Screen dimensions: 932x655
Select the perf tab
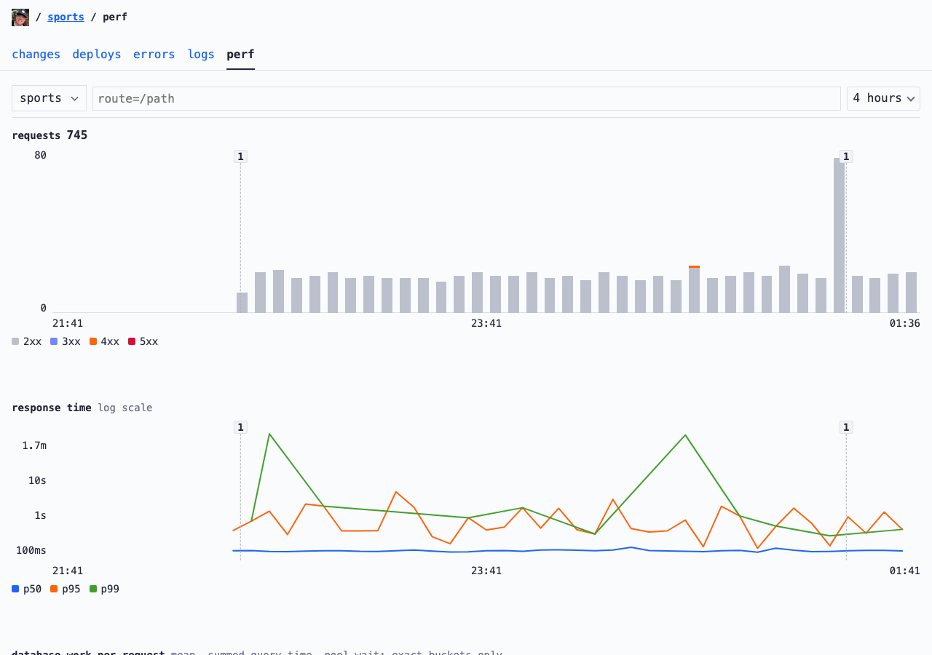(x=240, y=55)
